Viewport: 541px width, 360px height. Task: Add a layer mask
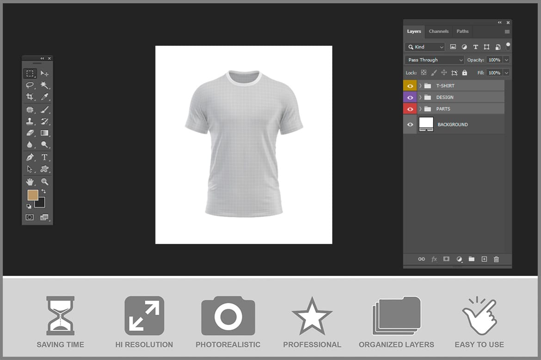tap(447, 259)
